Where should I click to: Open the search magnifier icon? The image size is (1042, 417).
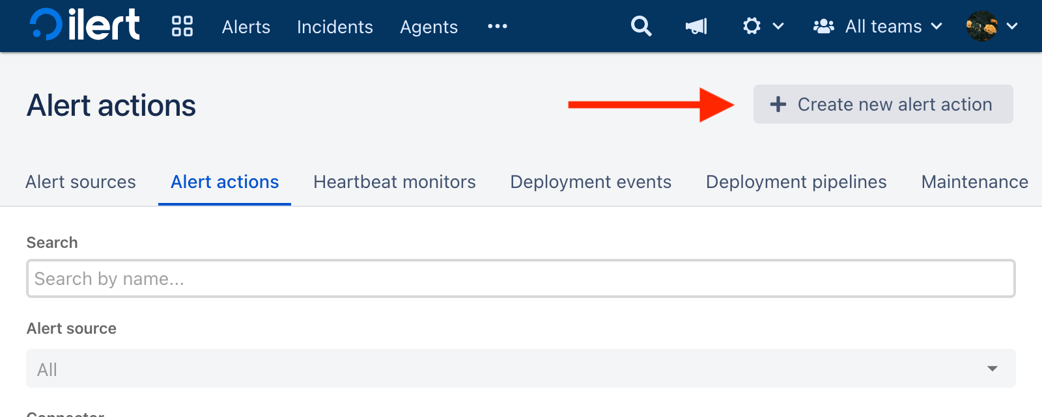tap(641, 26)
